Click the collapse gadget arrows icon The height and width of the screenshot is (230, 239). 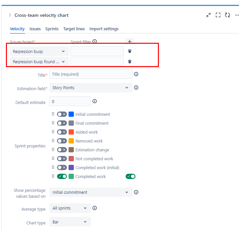coord(208,15)
